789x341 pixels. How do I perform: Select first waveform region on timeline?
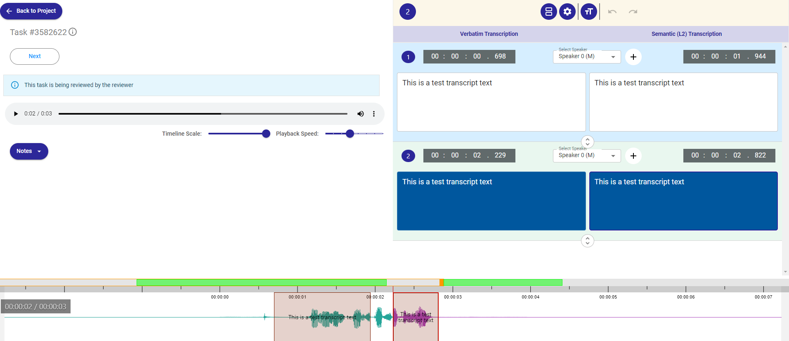pyautogui.click(x=322, y=317)
